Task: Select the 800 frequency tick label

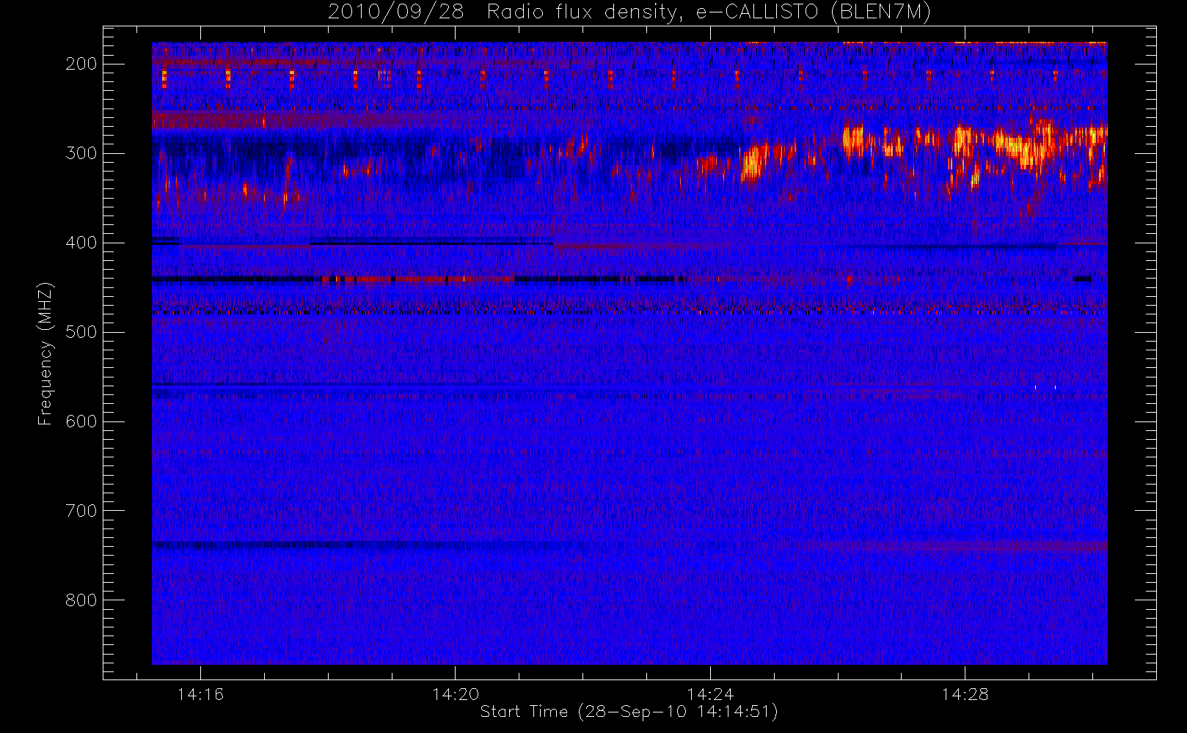Action: point(81,600)
